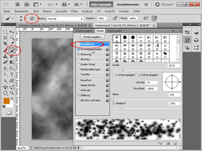Select the Crop tool
Screen dimensions: 202x151
point(5,44)
